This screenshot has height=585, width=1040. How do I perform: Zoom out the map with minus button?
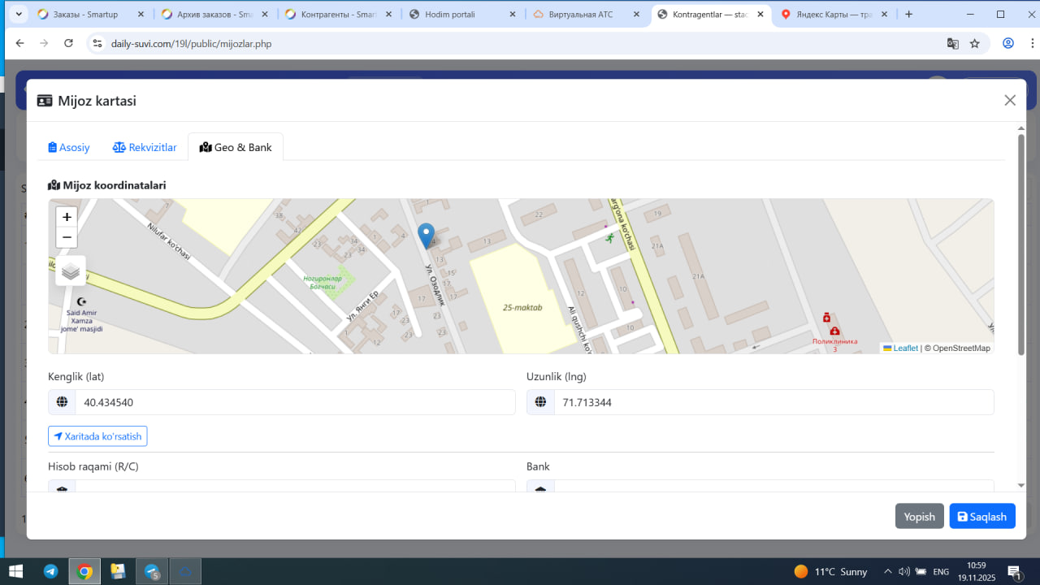(x=67, y=237)
